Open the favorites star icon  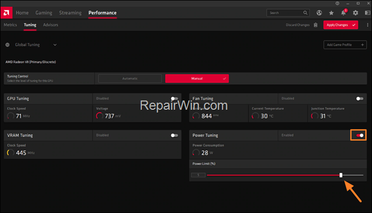coord(331,13)
